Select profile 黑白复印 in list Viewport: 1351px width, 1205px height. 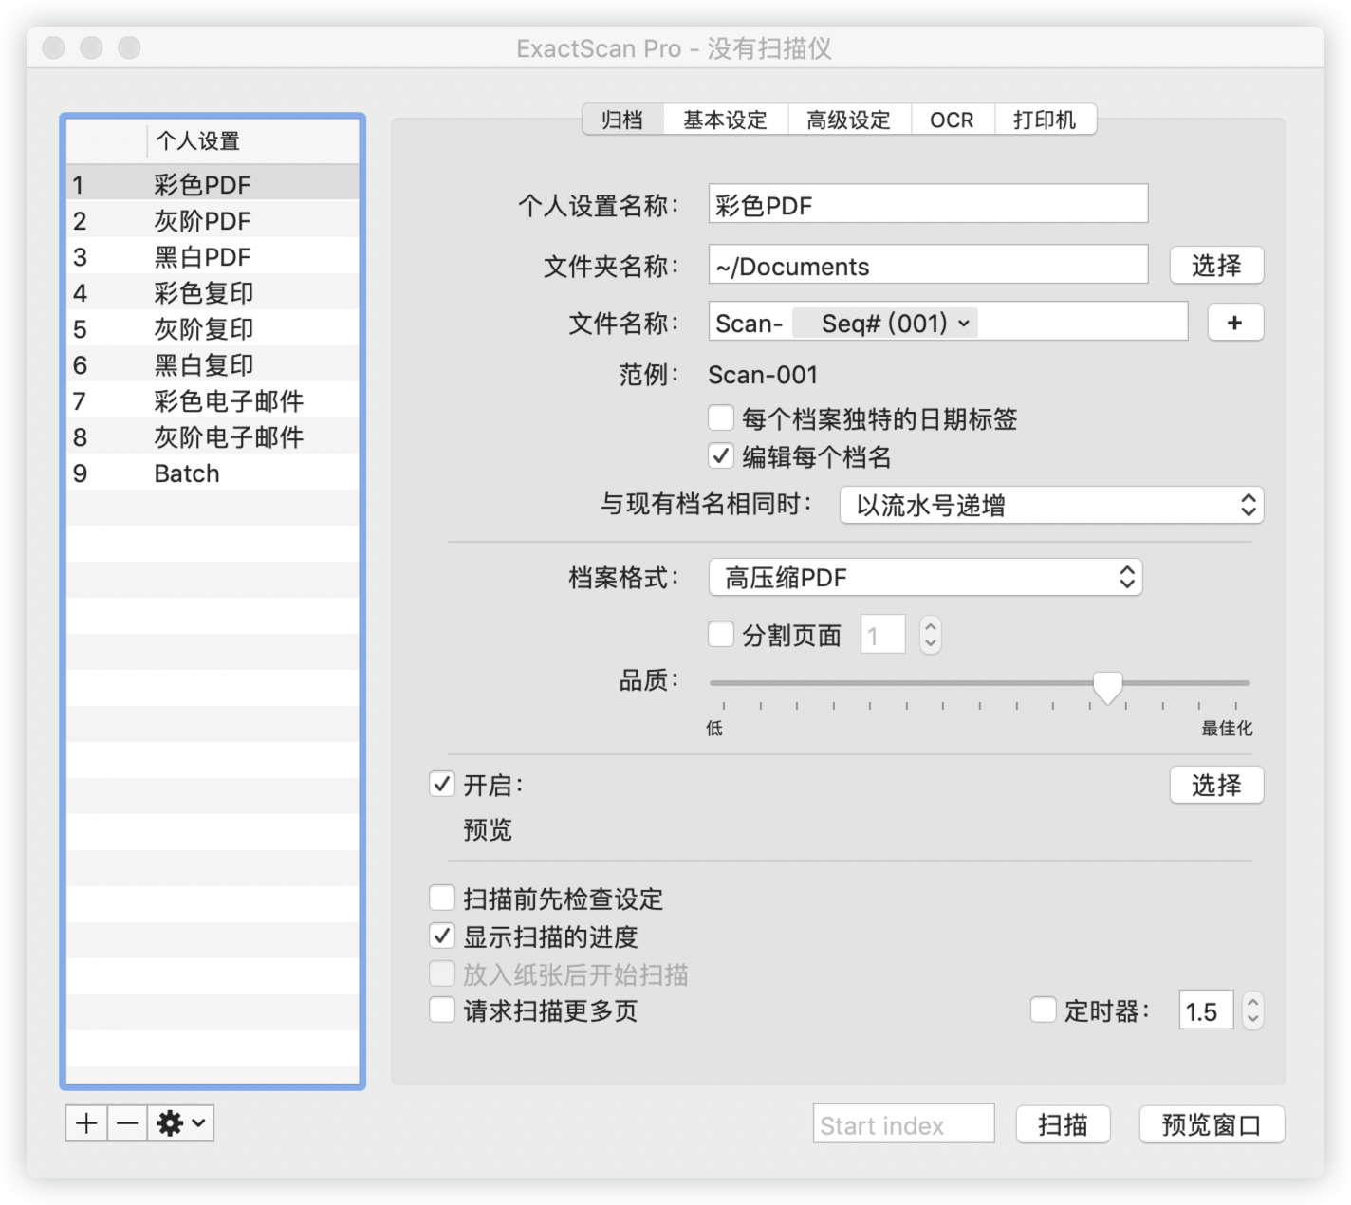pyautogui.click(x=213, y=364)
